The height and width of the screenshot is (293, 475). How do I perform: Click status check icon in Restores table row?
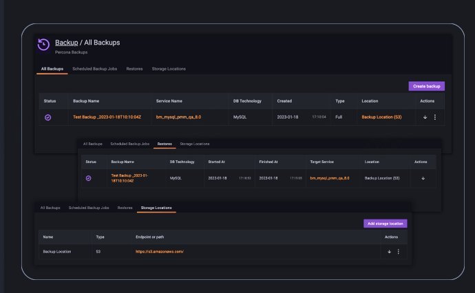pyautogui.click(x=89, y=178)
